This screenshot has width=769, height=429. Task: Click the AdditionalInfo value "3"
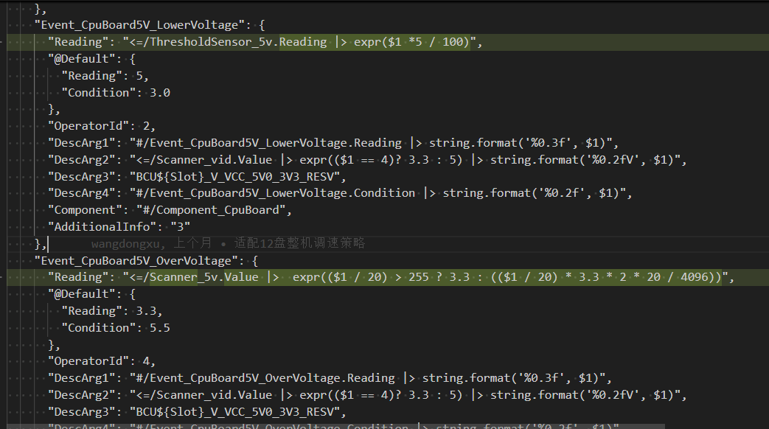(x=180, y=226)
